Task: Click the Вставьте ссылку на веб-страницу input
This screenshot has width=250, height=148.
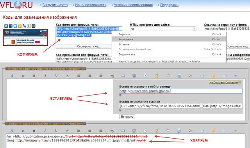Action: tap(180, 91)
